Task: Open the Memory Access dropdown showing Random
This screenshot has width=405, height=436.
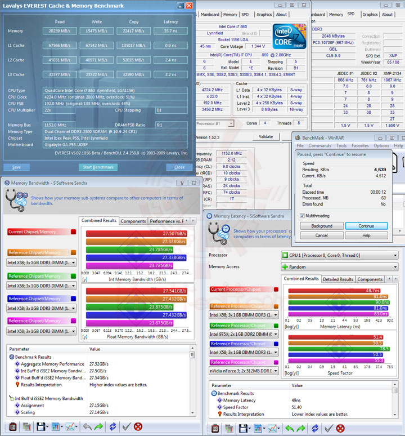Action: point(340,267)
